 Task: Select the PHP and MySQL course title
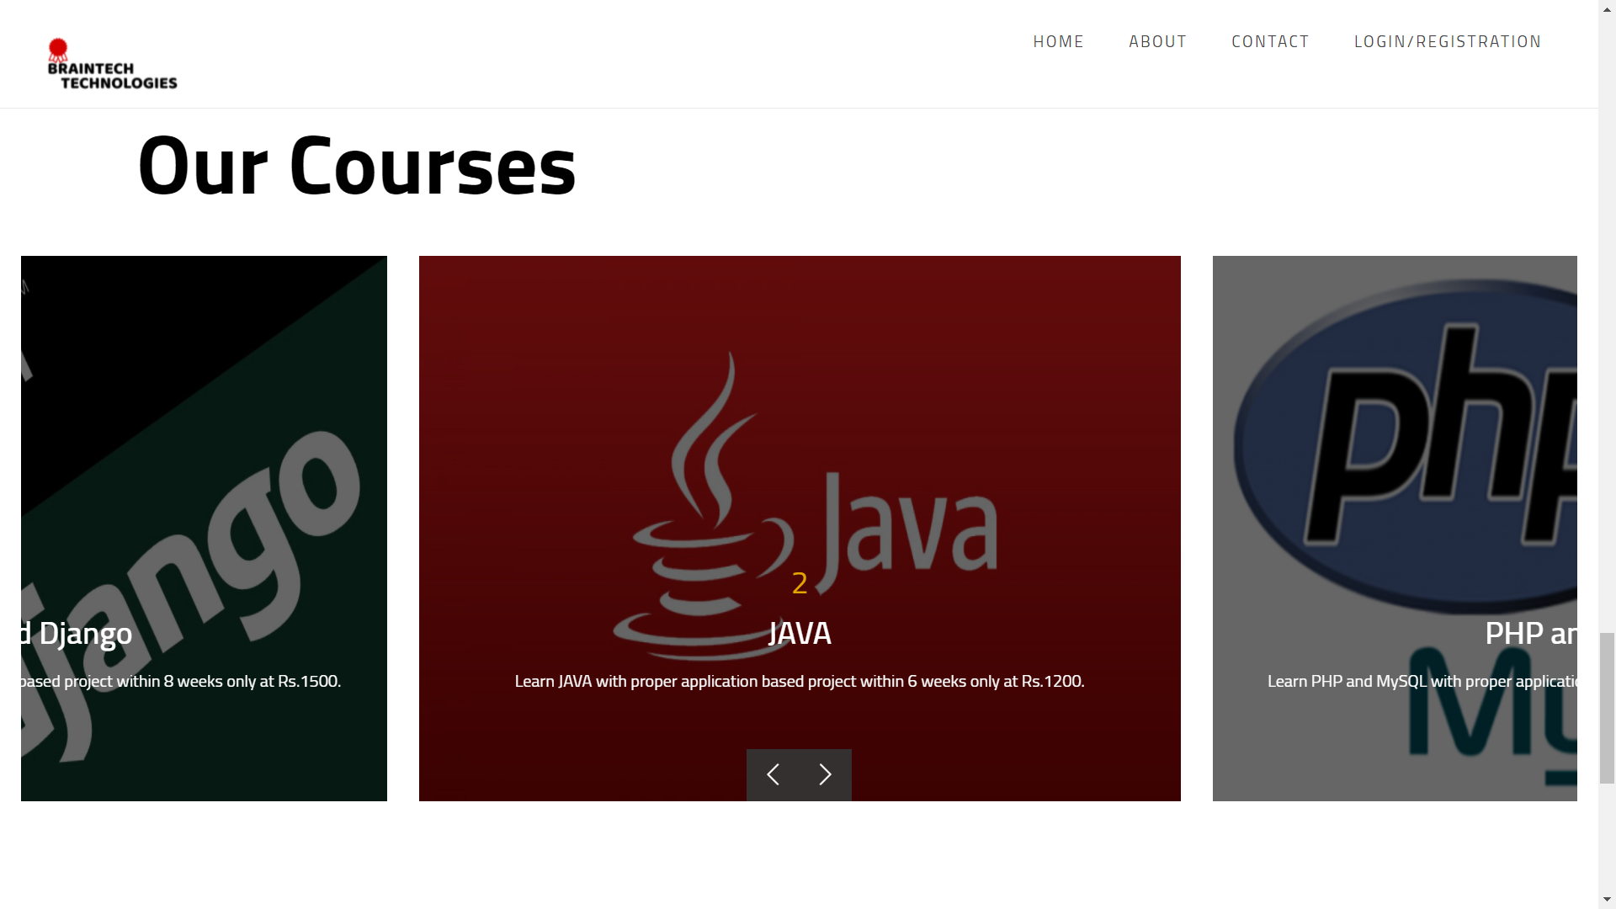coord(1531,633)
